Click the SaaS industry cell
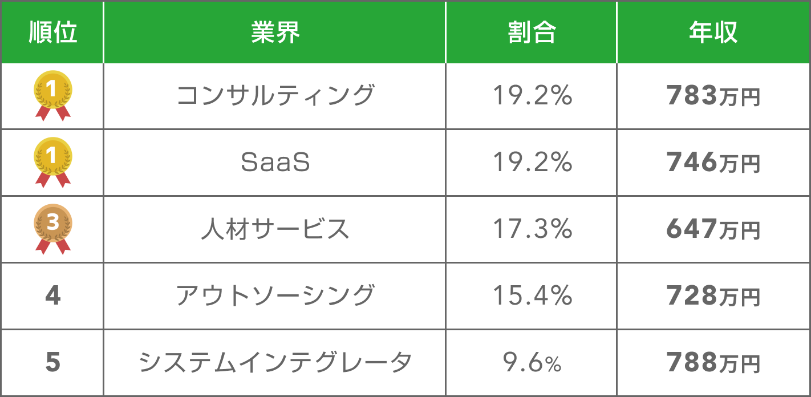The width and height of the screenshot is (811, 397). [274, 163]
